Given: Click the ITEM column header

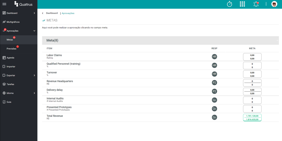Looking at the screenshot, I should point(49,49).
